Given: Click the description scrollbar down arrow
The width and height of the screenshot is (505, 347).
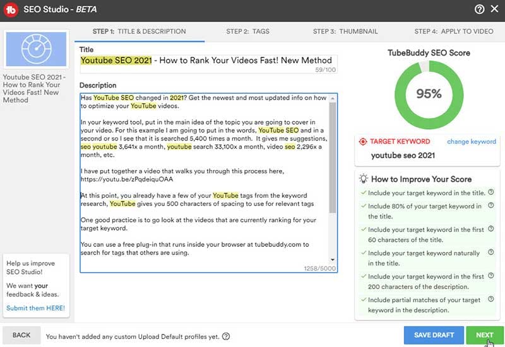Looking at the screenshot, I should (333, 259).
